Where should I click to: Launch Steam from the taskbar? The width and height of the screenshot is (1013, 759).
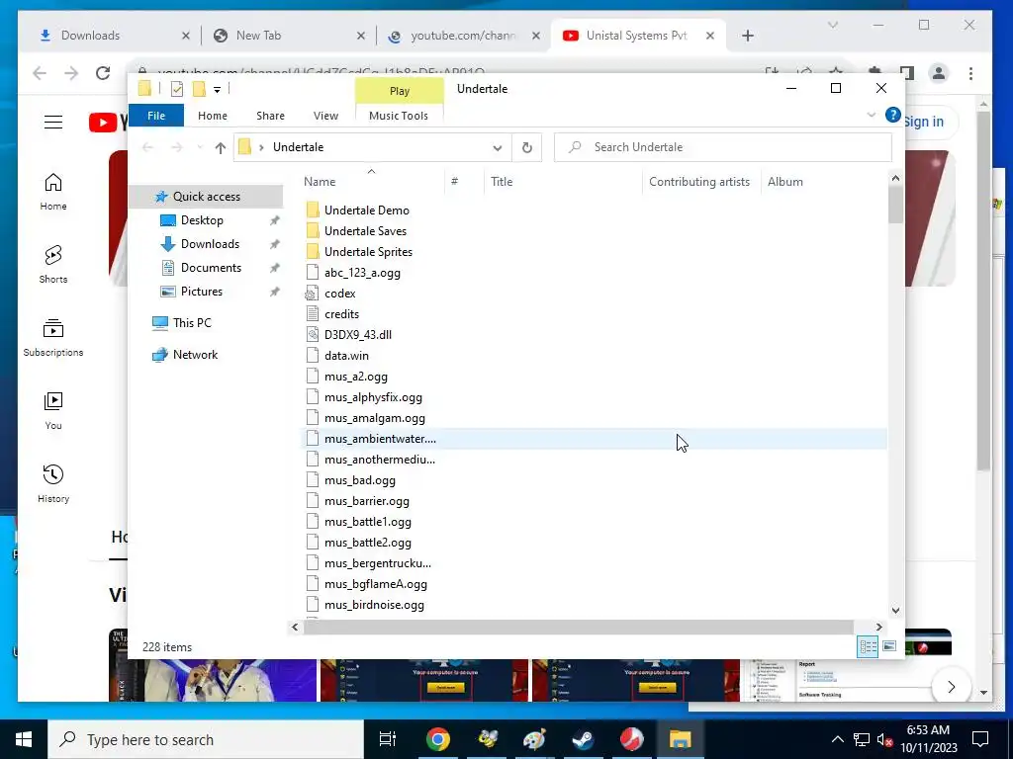coord(583,739)
